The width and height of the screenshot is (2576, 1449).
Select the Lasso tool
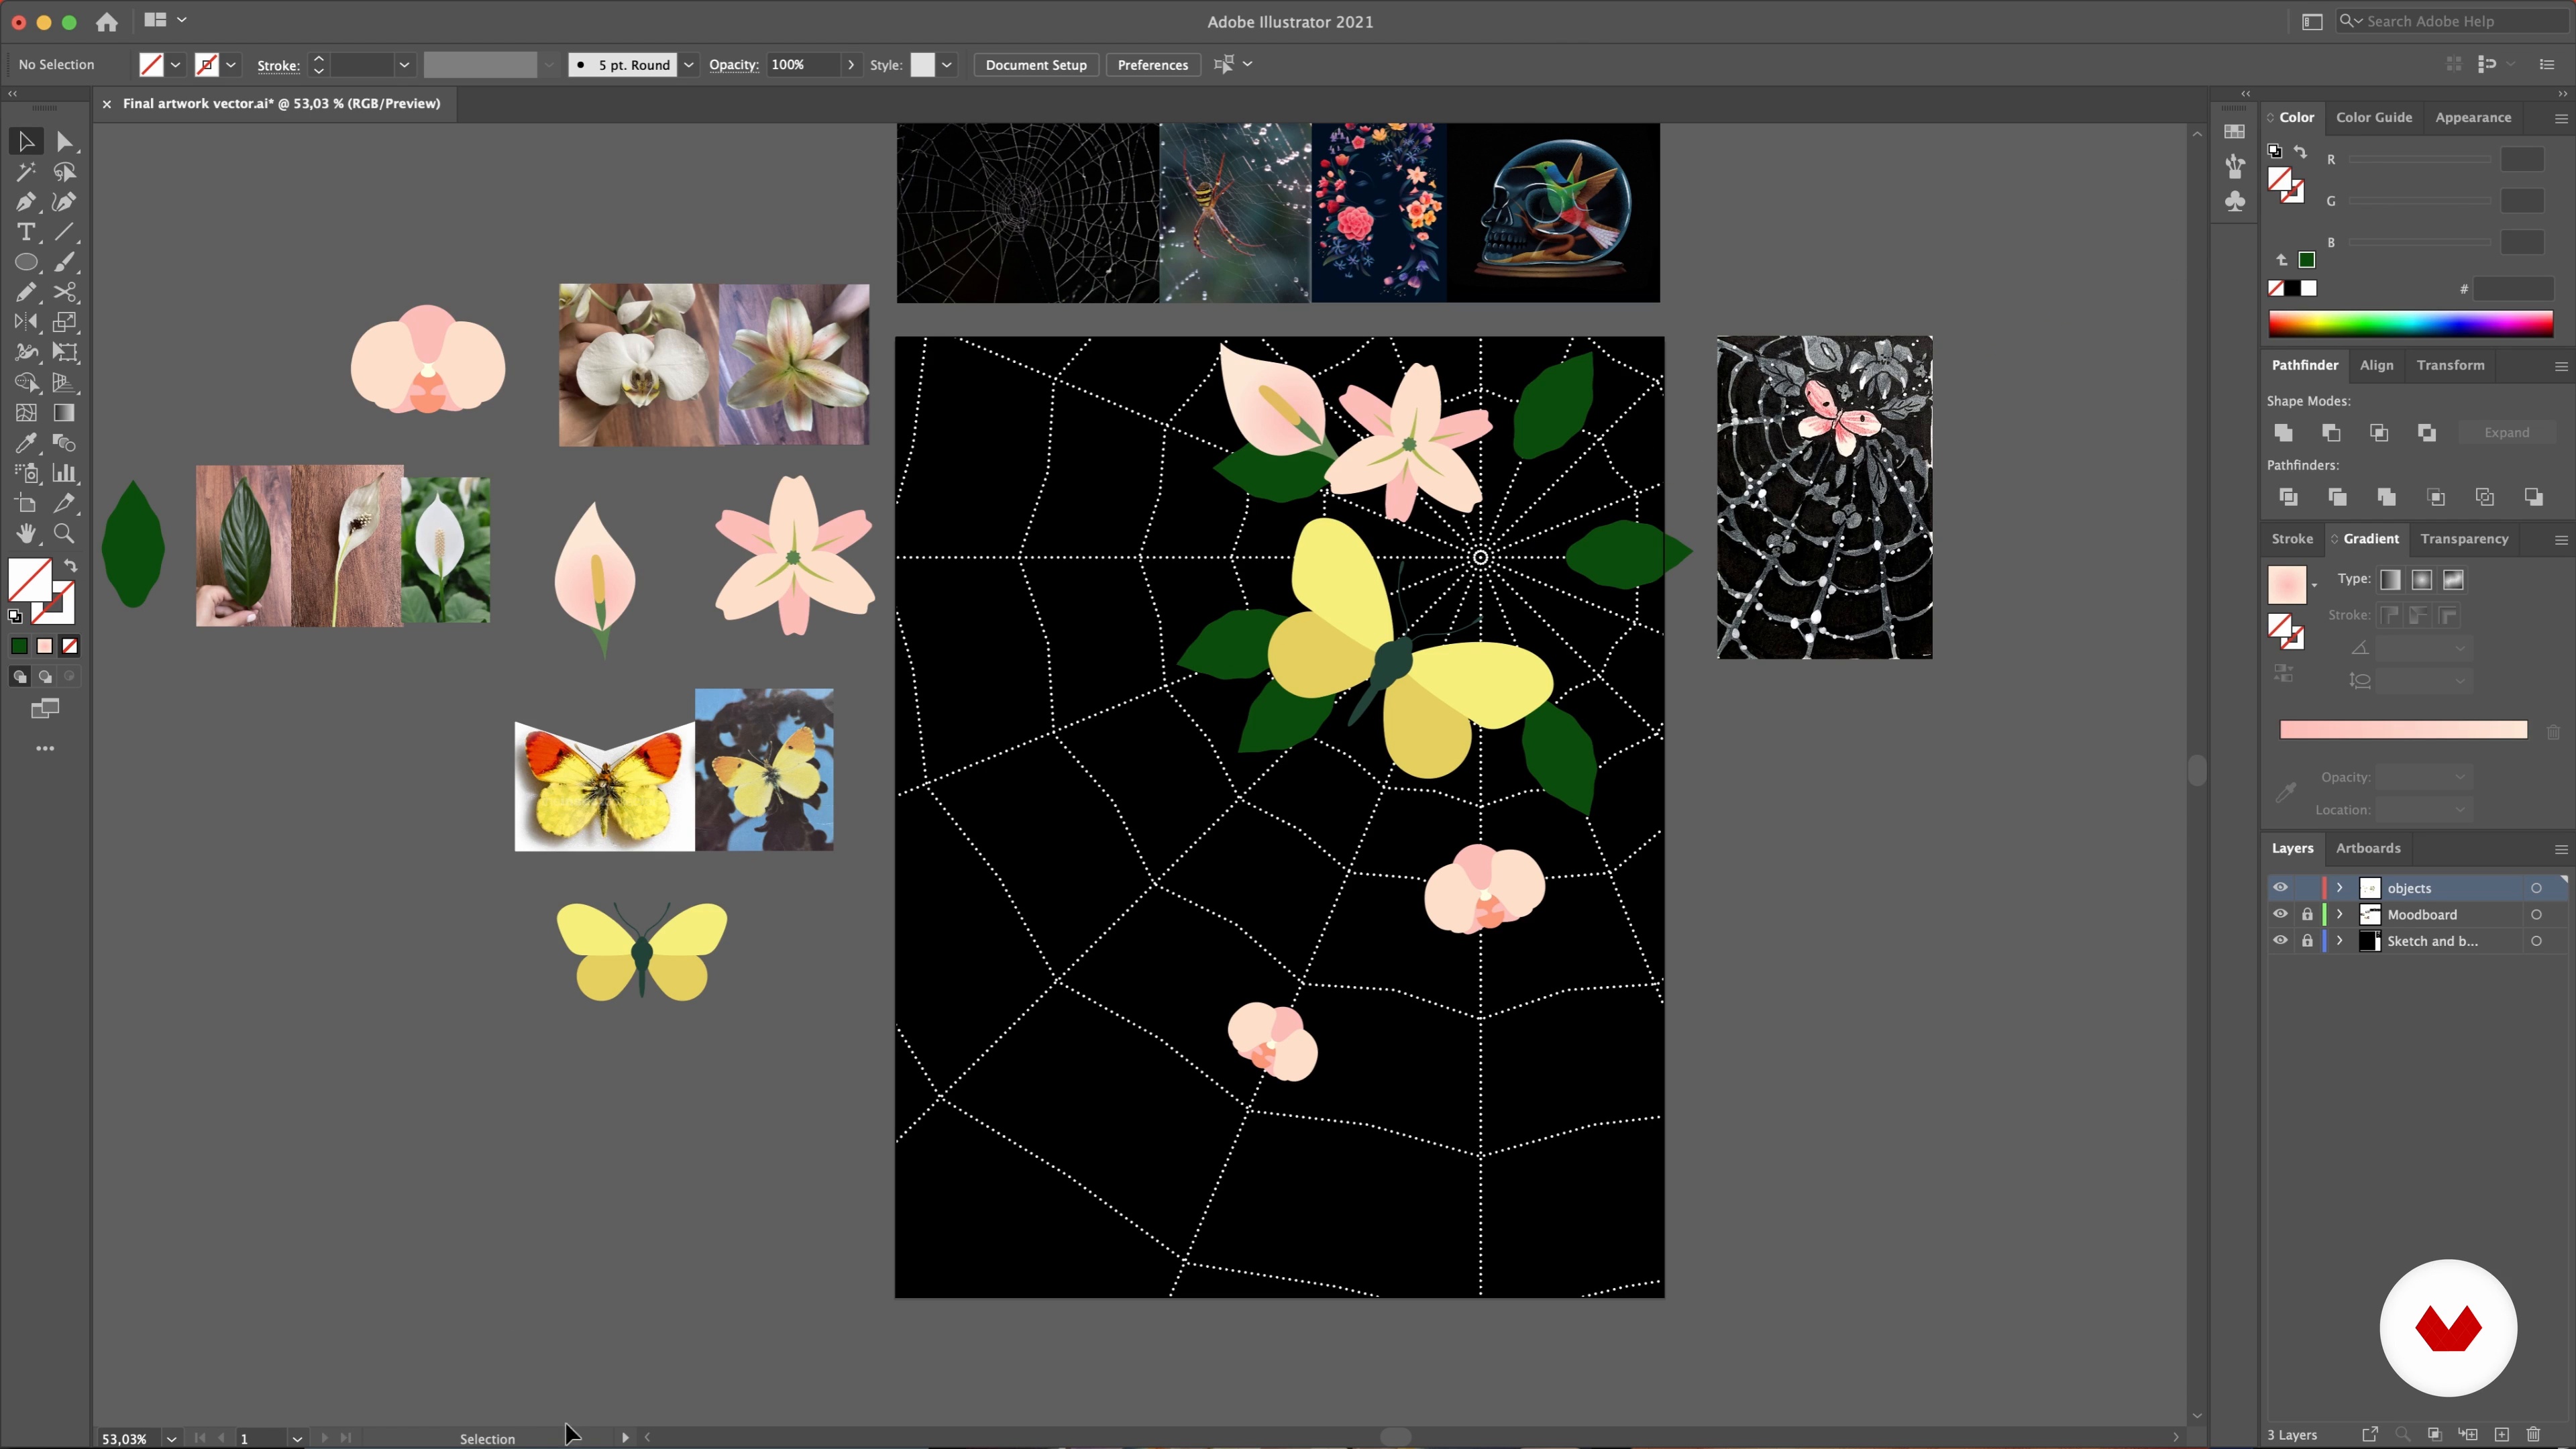(x=65, y=172)
